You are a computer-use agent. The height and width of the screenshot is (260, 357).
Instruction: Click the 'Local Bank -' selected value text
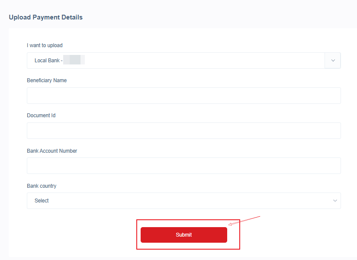tap(48, 61)
